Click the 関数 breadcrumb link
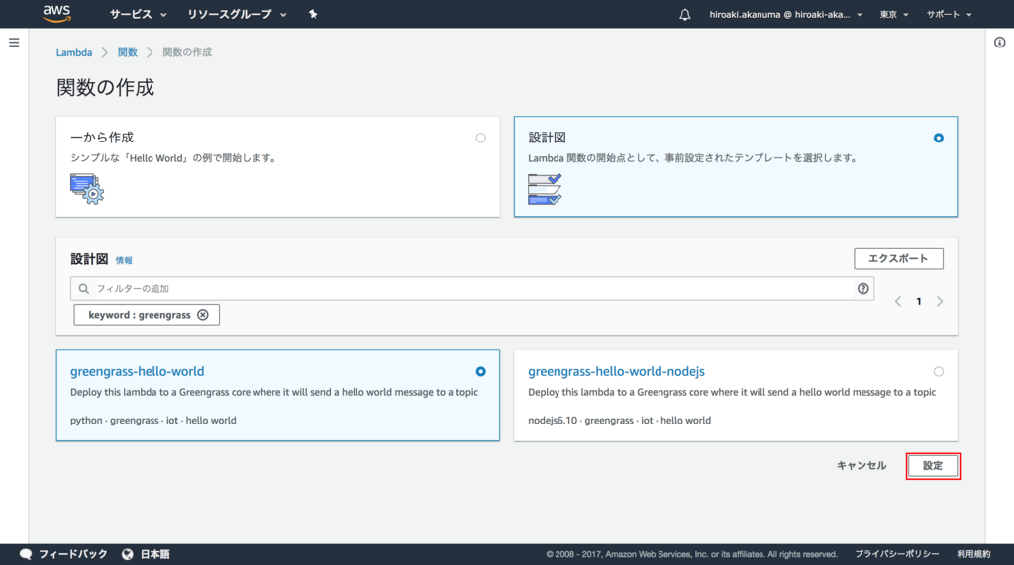Screen dimensions: 1014x565 [128, 53]
